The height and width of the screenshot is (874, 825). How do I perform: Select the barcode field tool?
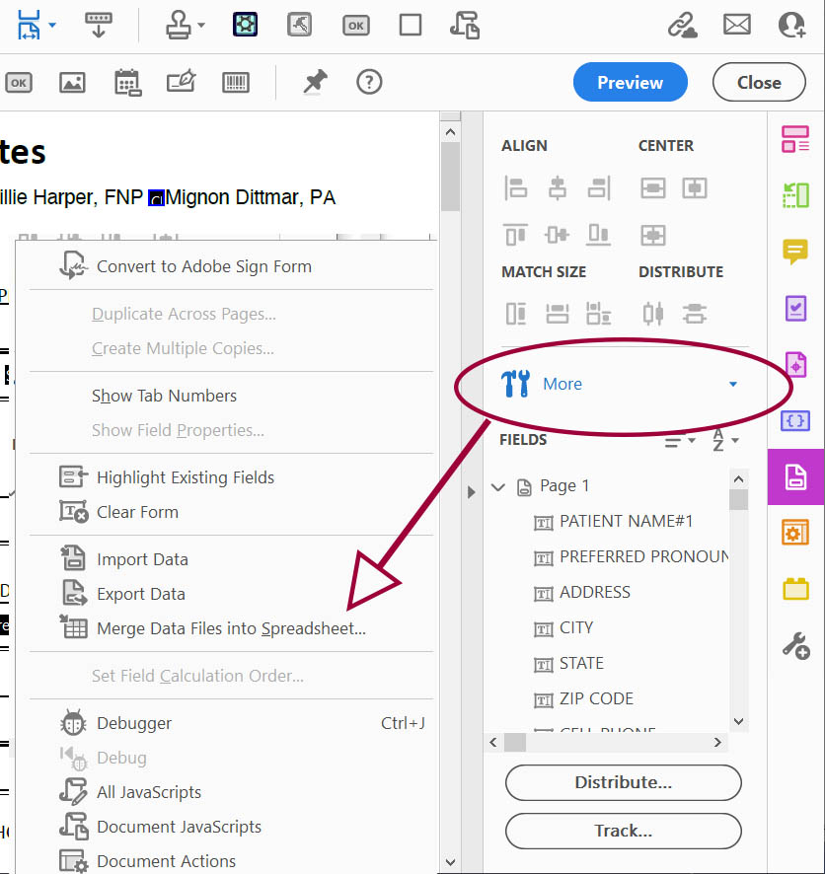point(235,83)
